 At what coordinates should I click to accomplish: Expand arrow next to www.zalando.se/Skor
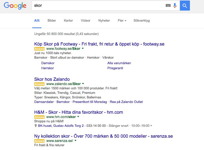click(83, 84)
